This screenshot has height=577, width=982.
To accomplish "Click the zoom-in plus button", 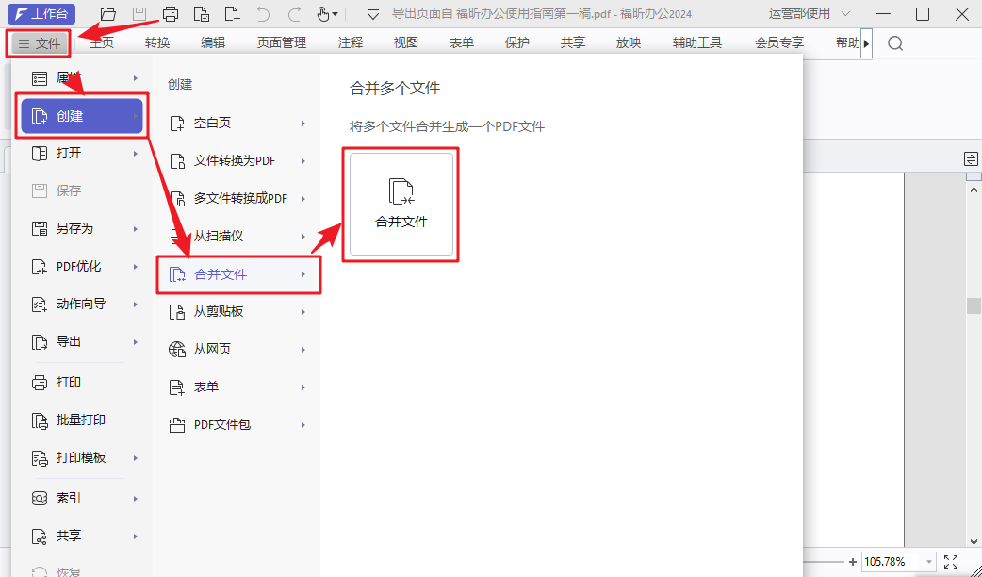I will 852,562.
